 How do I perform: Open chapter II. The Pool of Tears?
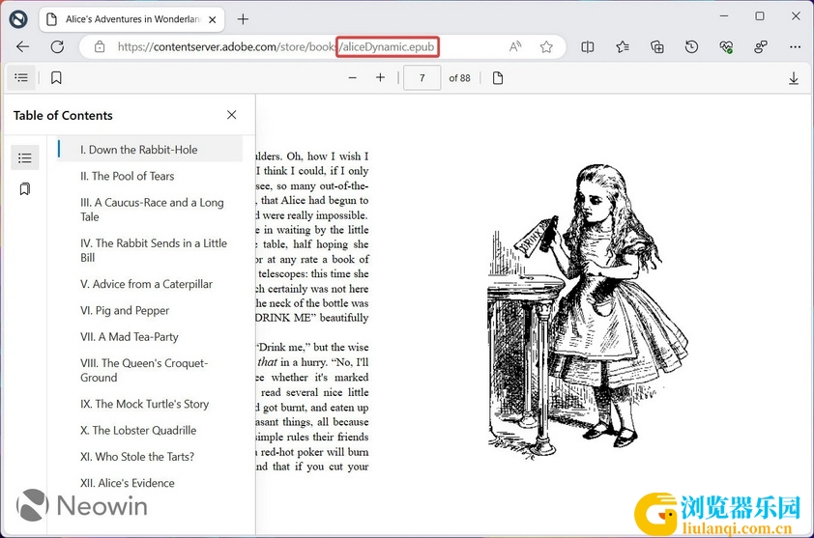click(128, 176)
